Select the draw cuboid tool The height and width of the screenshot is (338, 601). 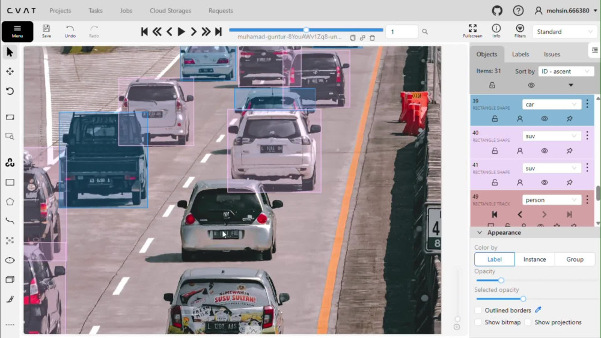[x=10, y=279]
